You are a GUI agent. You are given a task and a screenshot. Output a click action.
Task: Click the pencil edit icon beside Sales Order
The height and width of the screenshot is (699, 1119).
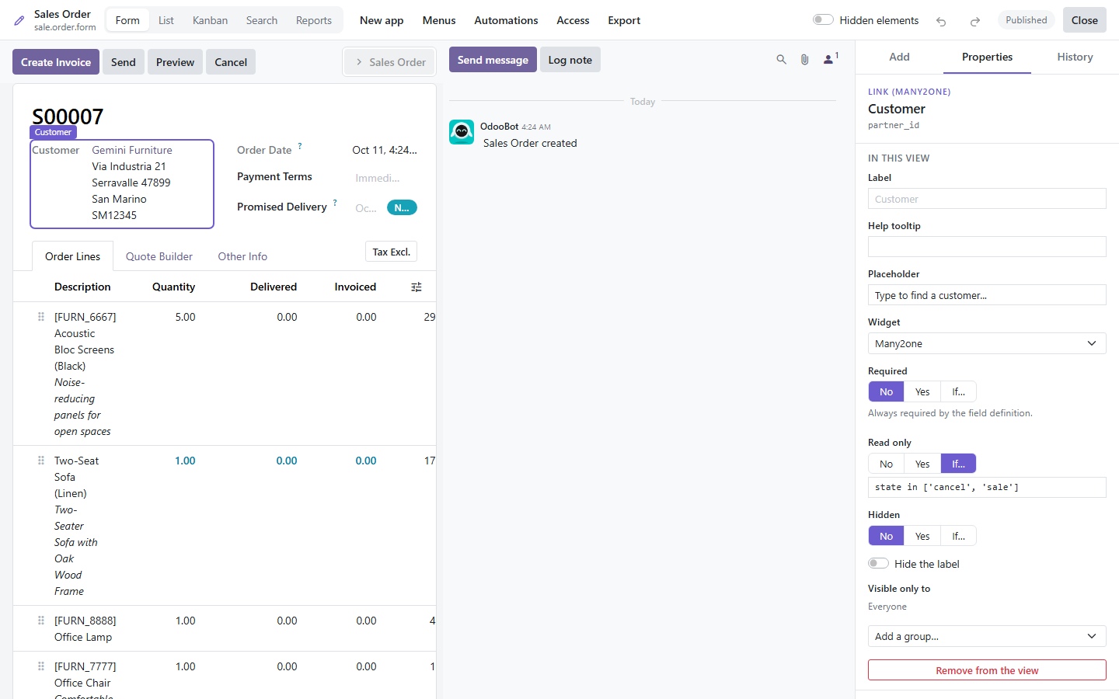(x=19, y=21)
